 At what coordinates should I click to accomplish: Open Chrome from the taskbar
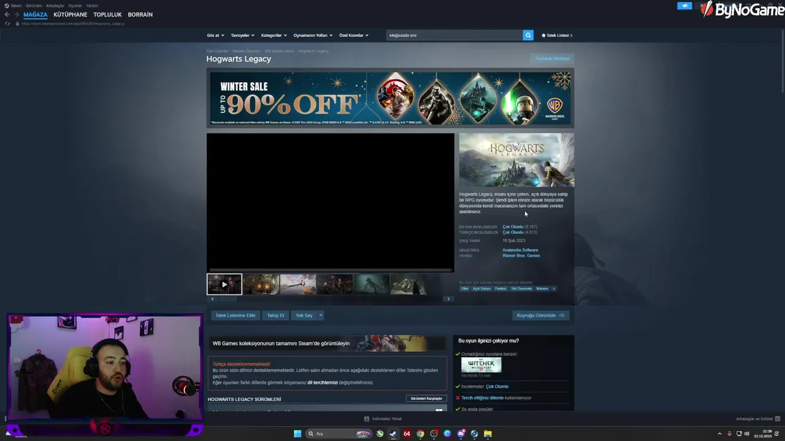[x=420, y=434]
